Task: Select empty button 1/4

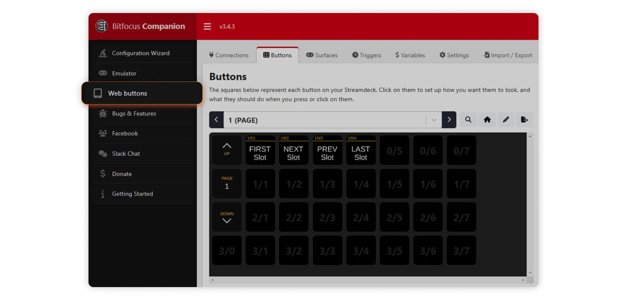Action: 361,183
